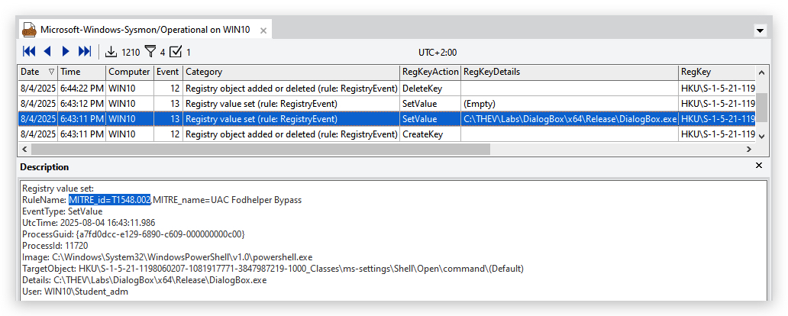This screenshot has width=788, height=316.
Task: Click the TargetObject registry path line
Action: [273, 269]
